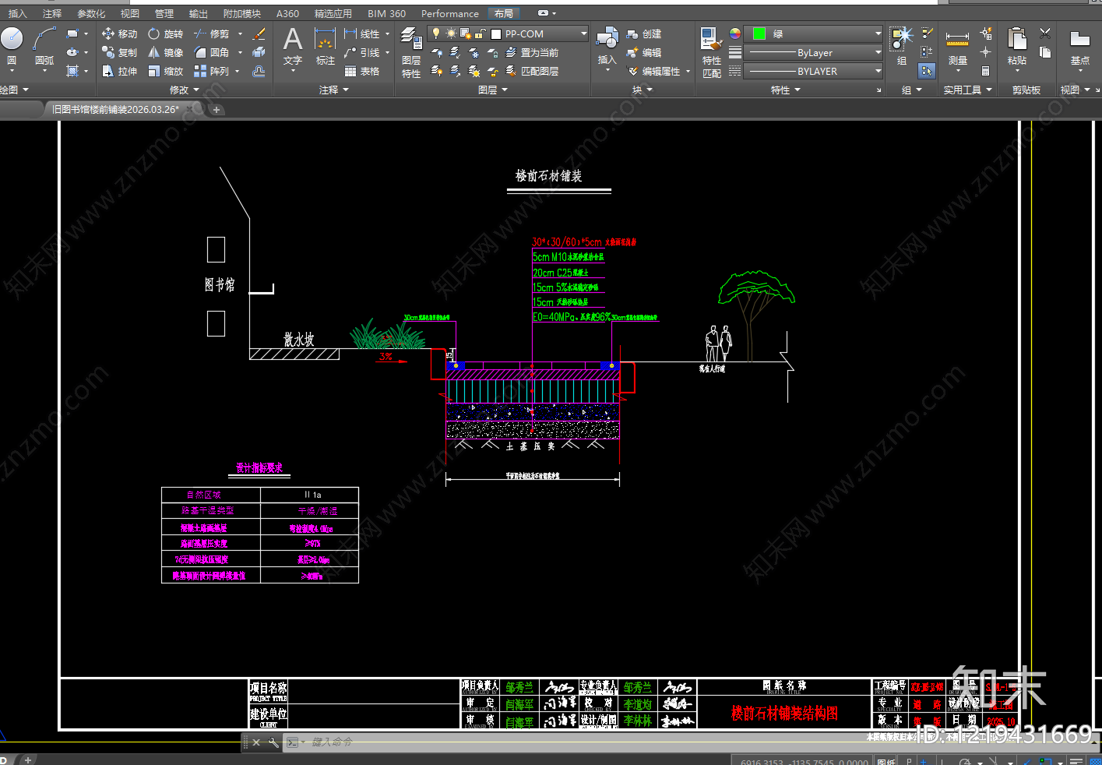Select the Stretch (拉伸) tool
Screen dimensions: 1102x765
click(119, 72)
